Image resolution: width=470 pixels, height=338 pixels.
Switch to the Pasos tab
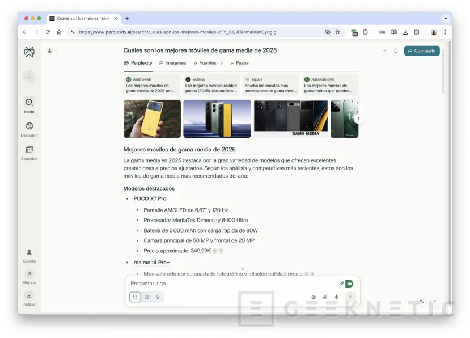click(239, 63)
